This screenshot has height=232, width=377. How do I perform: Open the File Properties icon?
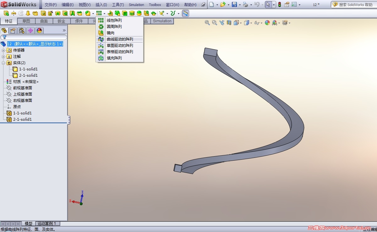[287, 4]
